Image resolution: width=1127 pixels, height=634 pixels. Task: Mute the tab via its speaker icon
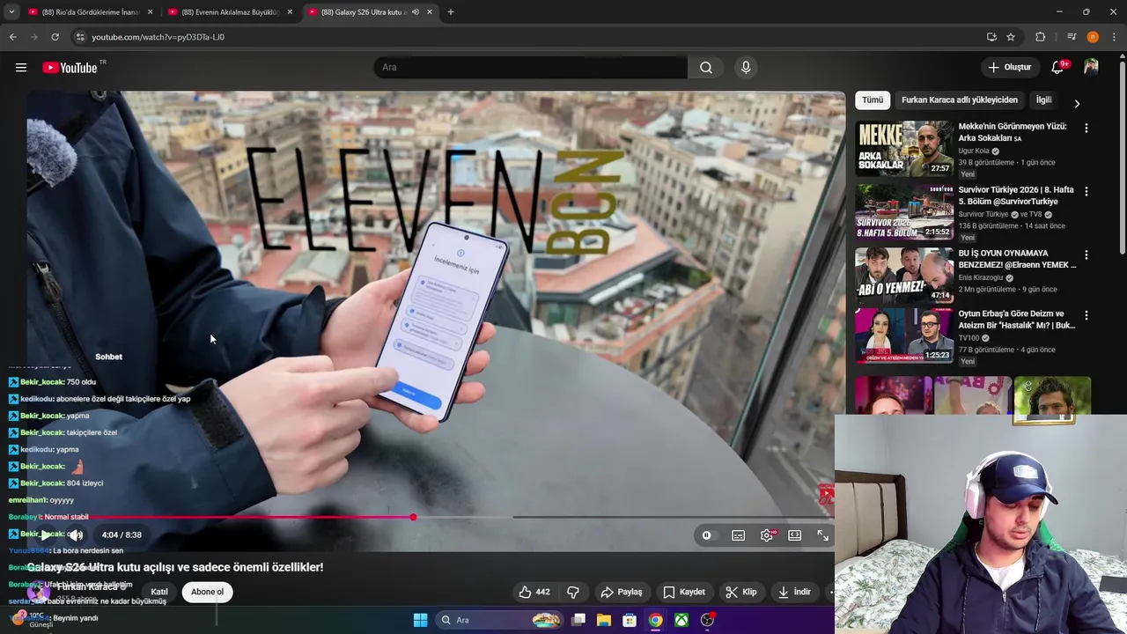415,12
